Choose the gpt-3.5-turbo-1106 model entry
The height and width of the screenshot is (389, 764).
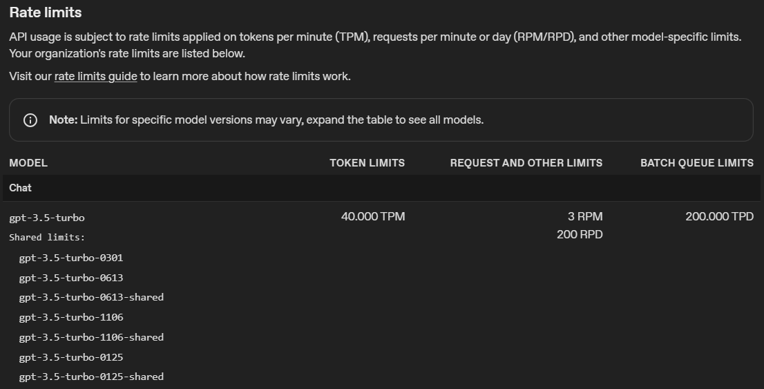(71, 317)
